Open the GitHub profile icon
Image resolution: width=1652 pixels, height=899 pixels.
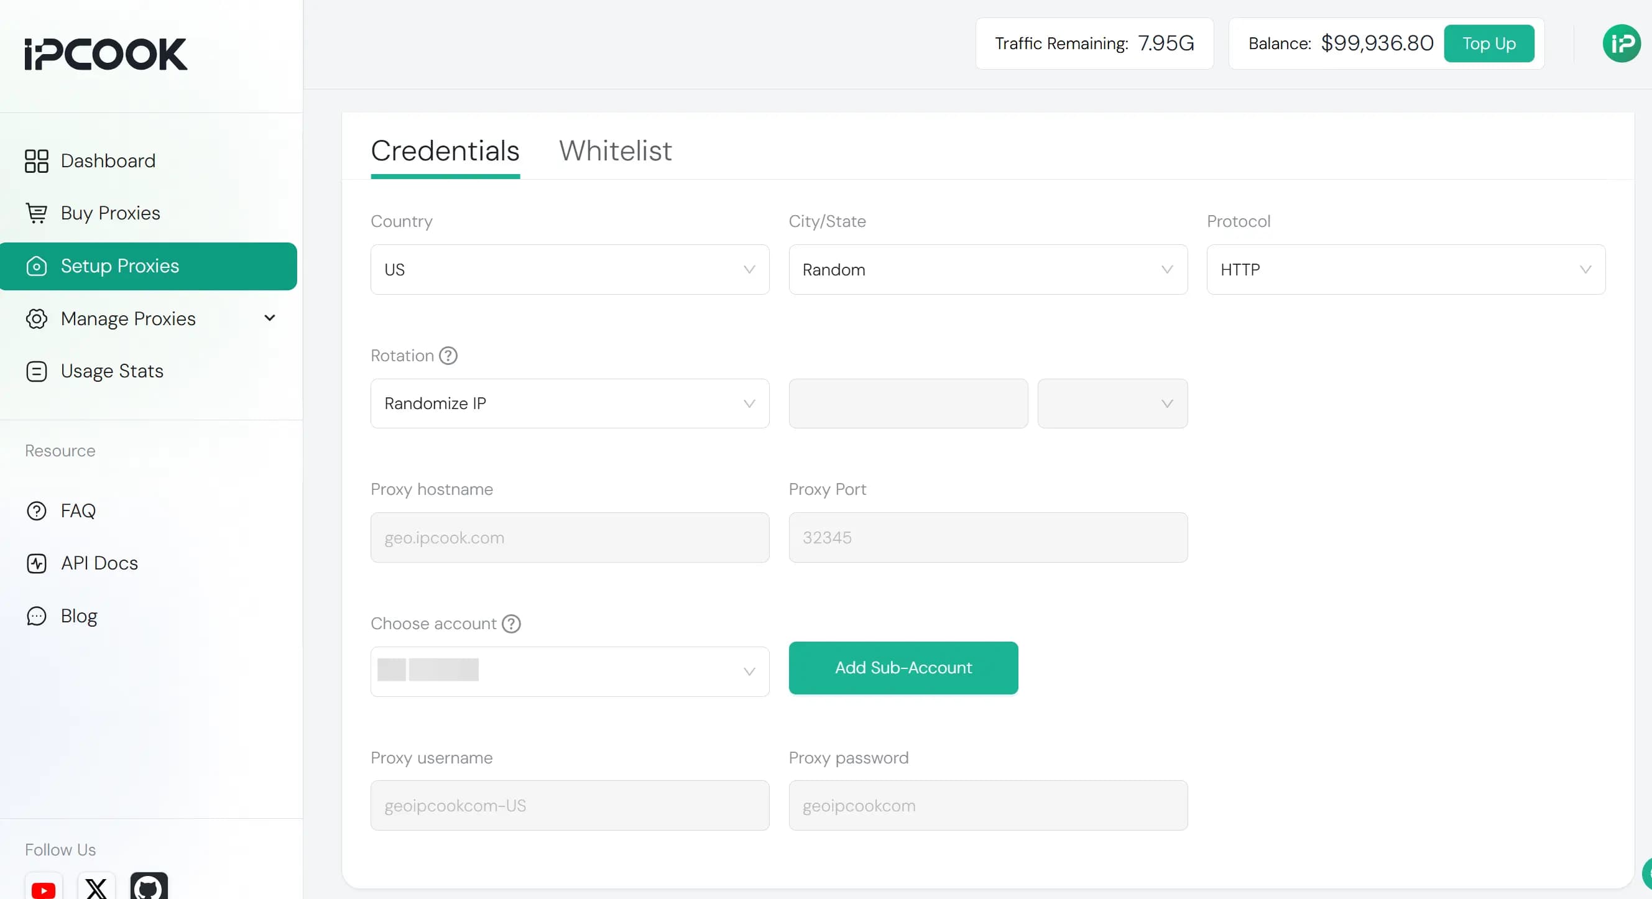click(148, 888)
